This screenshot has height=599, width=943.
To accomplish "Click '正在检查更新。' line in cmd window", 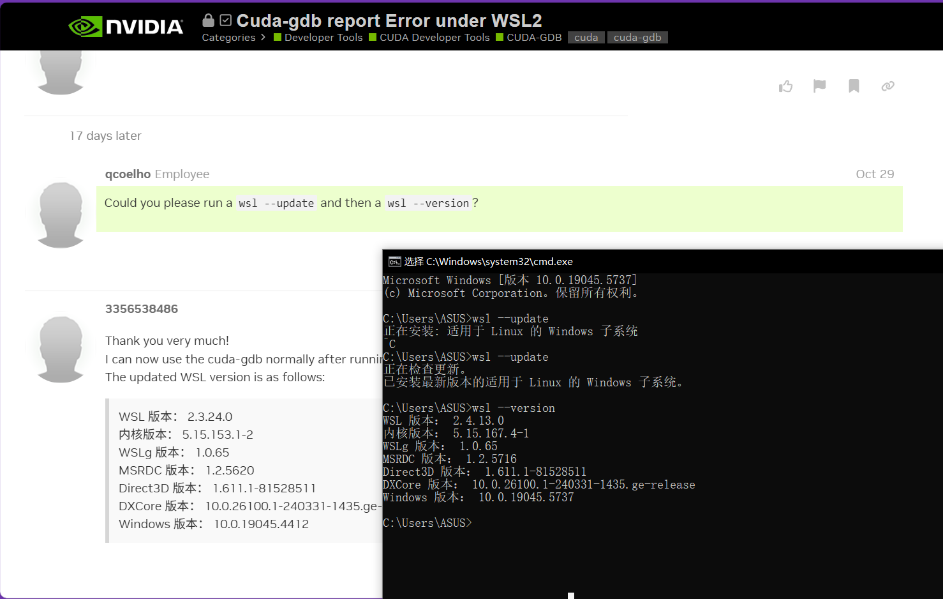I will coord(425,370).
